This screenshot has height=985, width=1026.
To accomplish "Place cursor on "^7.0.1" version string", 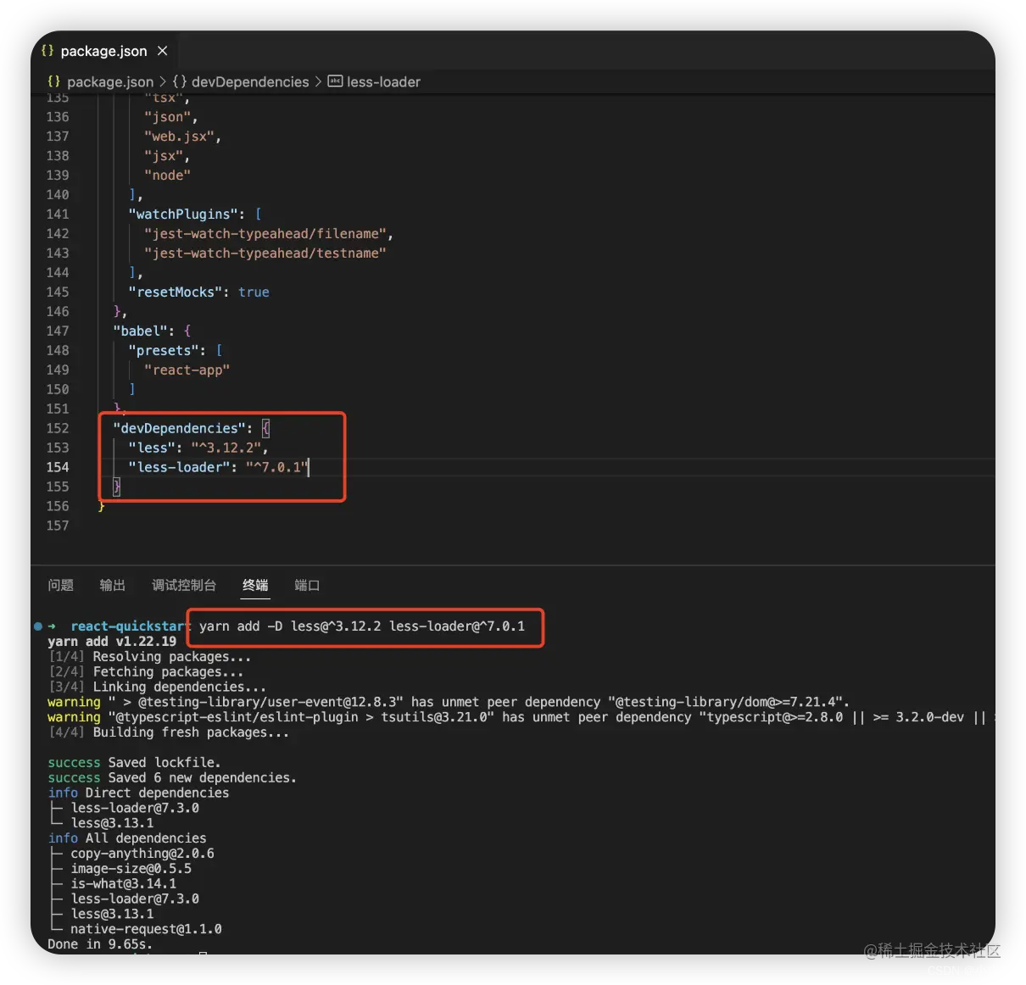I will tap(276, 467).
